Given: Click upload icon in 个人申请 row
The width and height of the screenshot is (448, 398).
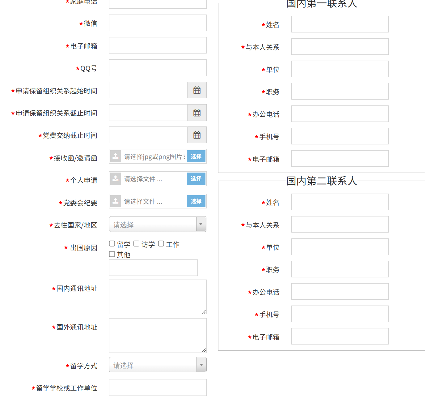Looking at the screenshot, I should (x=116, y=179).
